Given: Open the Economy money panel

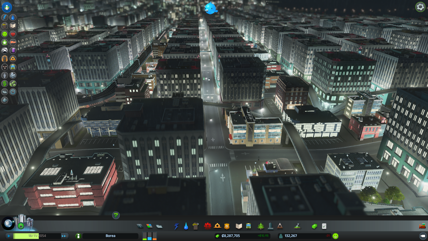Looking at the screenshot, I should tap(314, 226).
